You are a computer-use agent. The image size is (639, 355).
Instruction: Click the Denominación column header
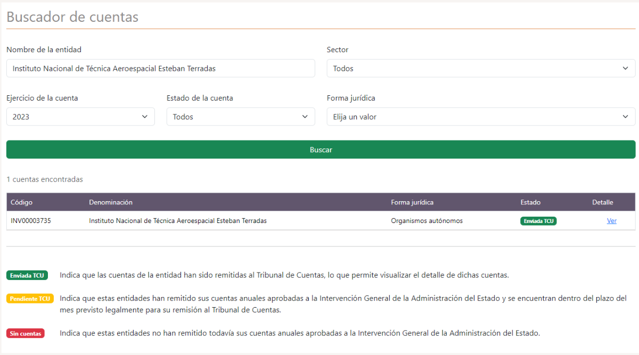point(111,202)
